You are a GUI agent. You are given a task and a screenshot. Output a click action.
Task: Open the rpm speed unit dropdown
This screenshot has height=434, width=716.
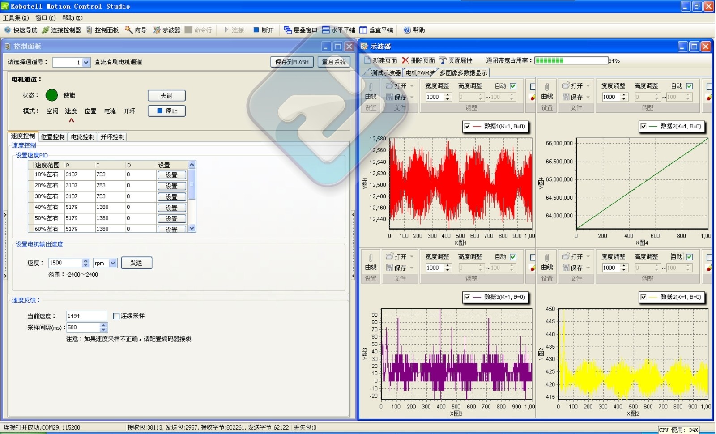[x=113, y=263]
